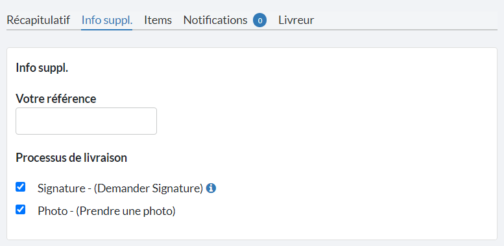
Task: Uncheck the Signature checkbox
Action: click(21, 187)
